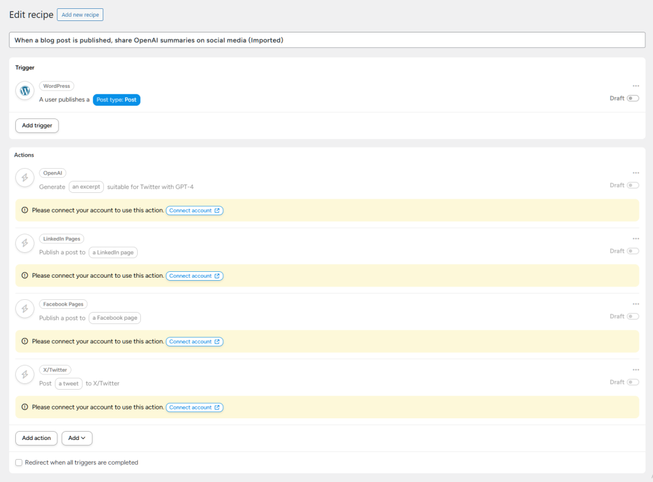
Task: Click the Facebook Pages action icon
Action: (24, 309)
